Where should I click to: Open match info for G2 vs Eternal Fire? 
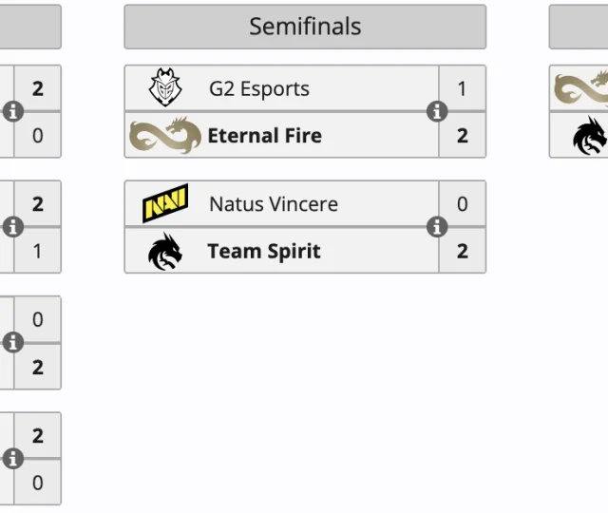pyautogui.click(x=437, y=111)
